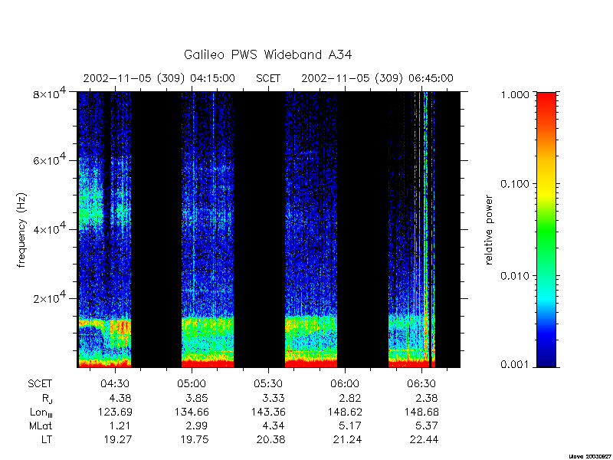Click the MLat value 5.17
Viewport: 613px width, 460px height.
click(350, 426)
